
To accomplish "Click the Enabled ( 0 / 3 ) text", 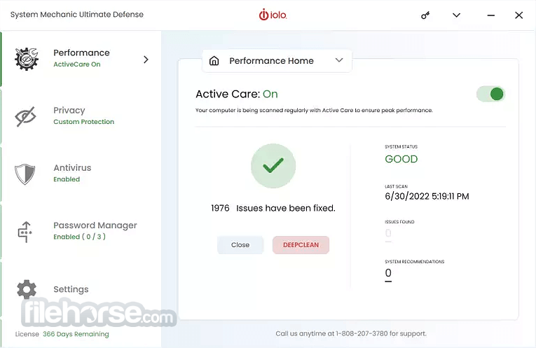I will (x=79, y=237).
